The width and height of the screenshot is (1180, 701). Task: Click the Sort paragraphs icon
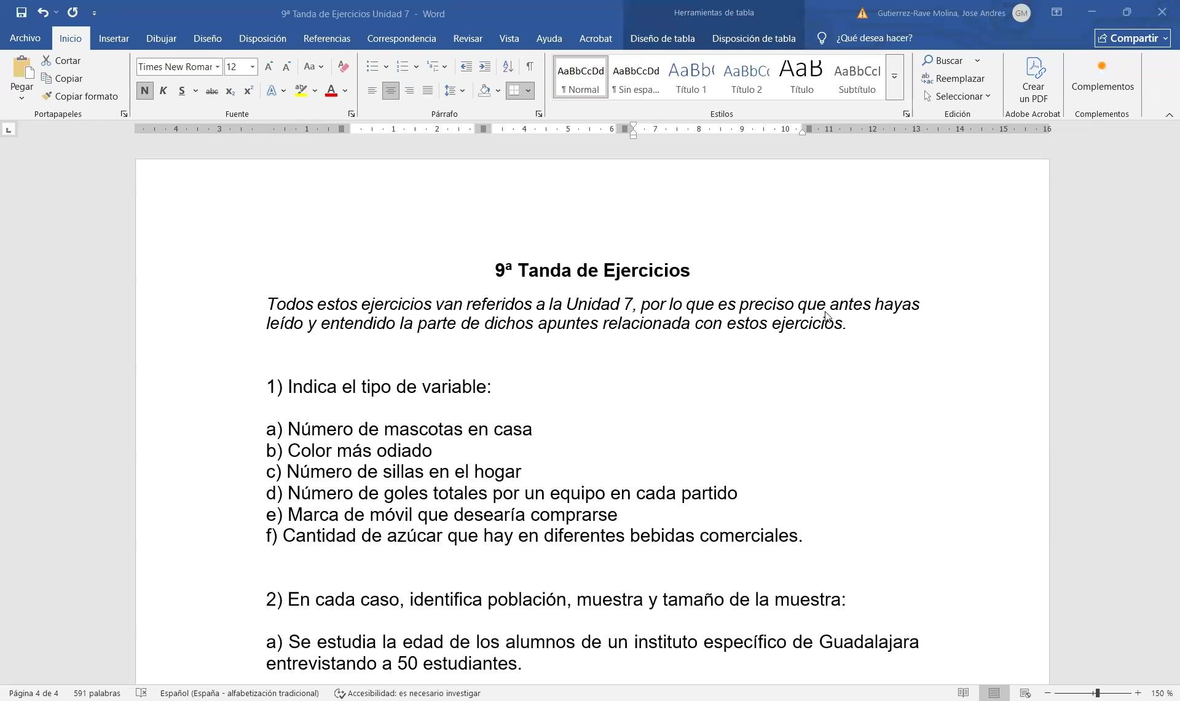pos(508,66)
